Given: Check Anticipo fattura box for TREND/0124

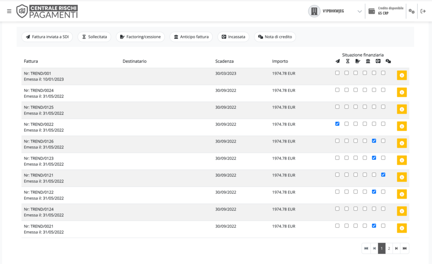Looking at the screenshot, I should pyautogui.click(x=365, y=209).
